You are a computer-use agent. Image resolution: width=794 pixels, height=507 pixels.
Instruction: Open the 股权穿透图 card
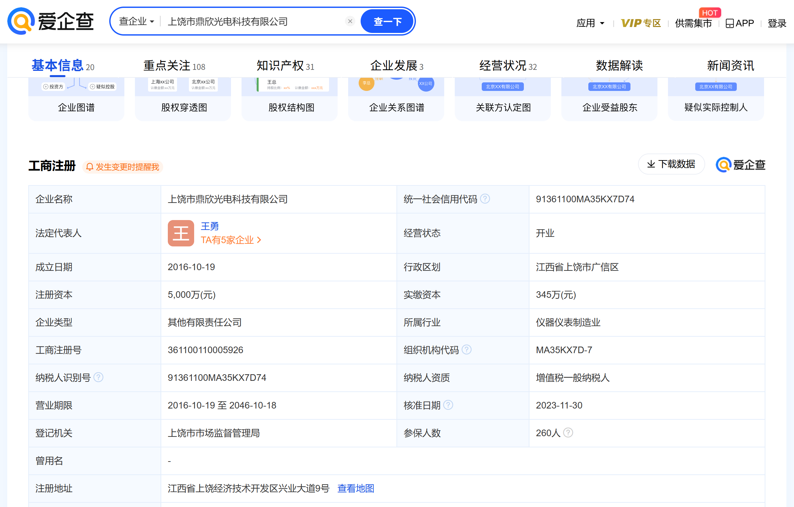tap(183, 99)
